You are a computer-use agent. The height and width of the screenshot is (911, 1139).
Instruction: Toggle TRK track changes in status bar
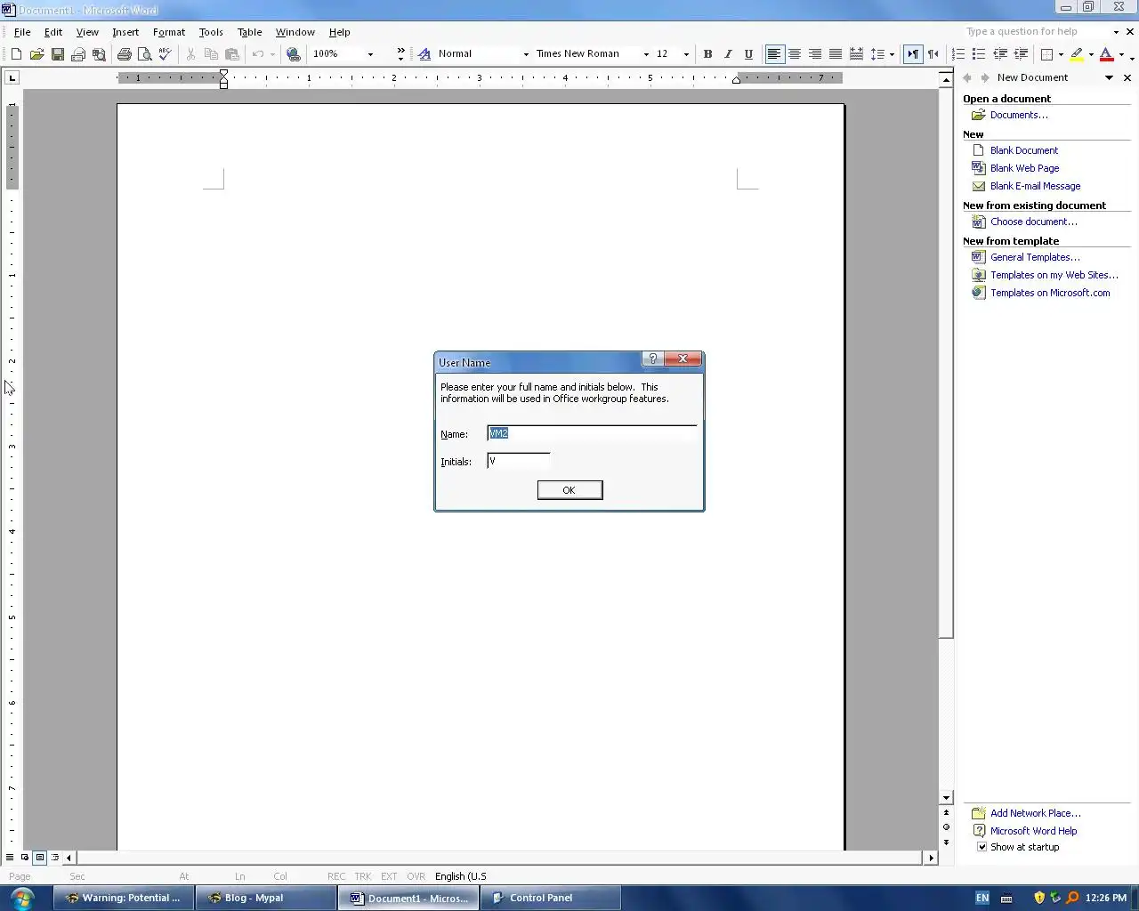click(x=362, y=876)
